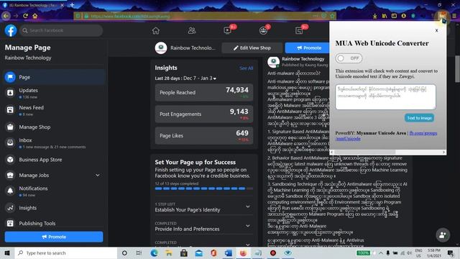Click the MUA converter extension toolbar icon

[443, 15]
